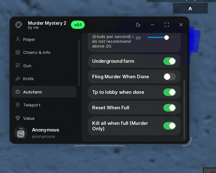The height and width of the screenshot is (173, 216).
Task: Open the Value tab
Action: (x=44, y=118)
